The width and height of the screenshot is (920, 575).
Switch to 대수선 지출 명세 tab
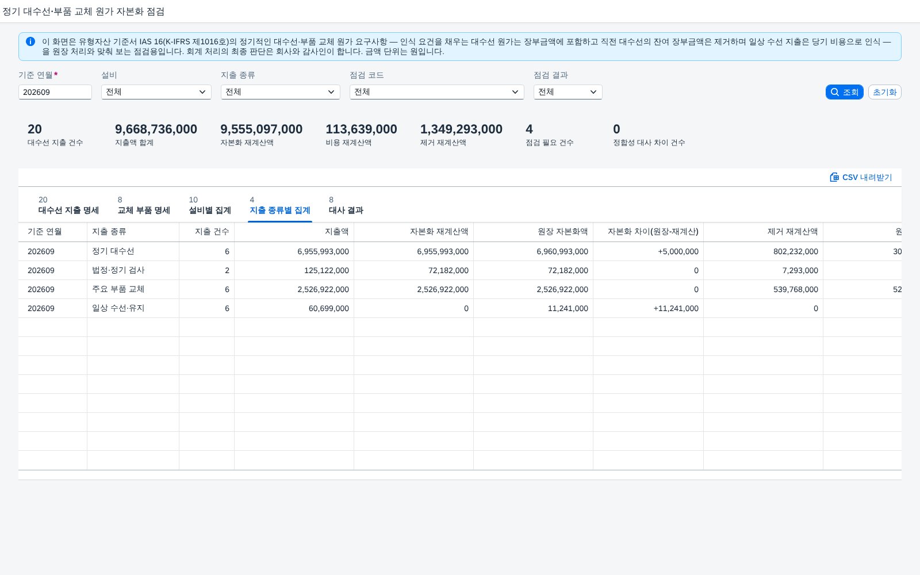point(68,205)
